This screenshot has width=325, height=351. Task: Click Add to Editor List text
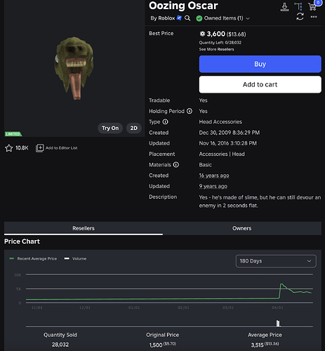62,148
